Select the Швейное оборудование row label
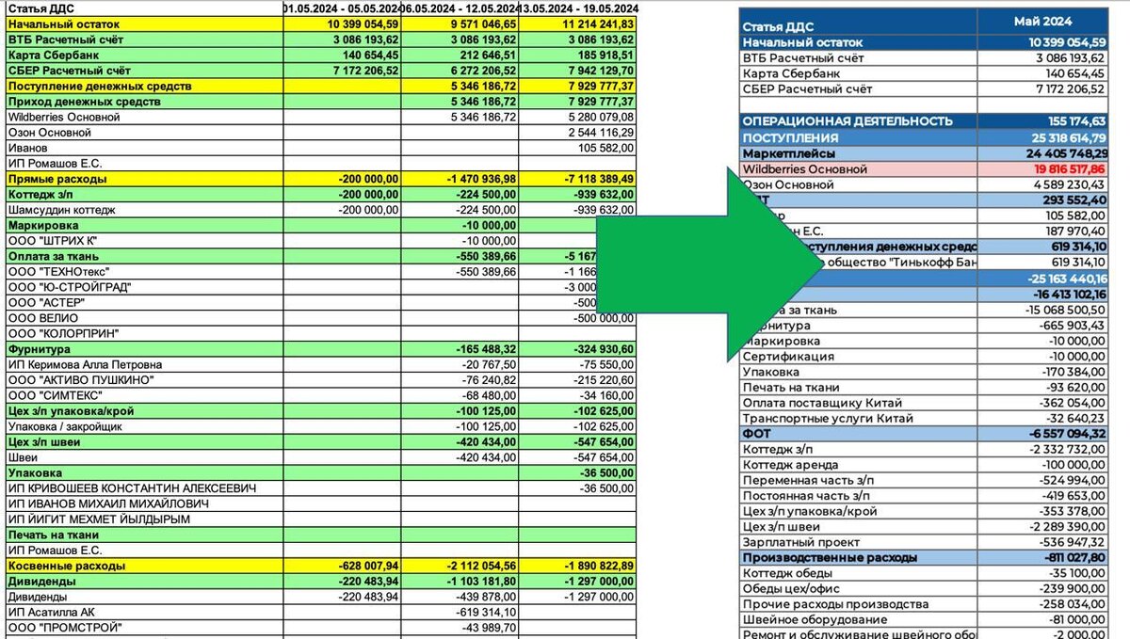The width and height of the screenshot is (1130, 639). pos(815,619)
